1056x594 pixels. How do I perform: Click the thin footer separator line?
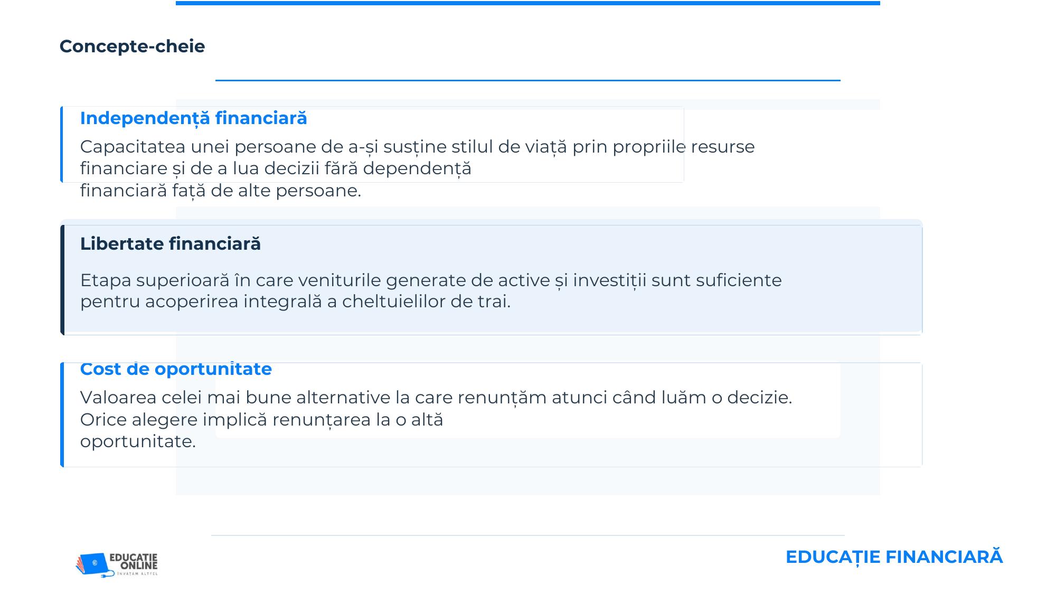[528, 535]
